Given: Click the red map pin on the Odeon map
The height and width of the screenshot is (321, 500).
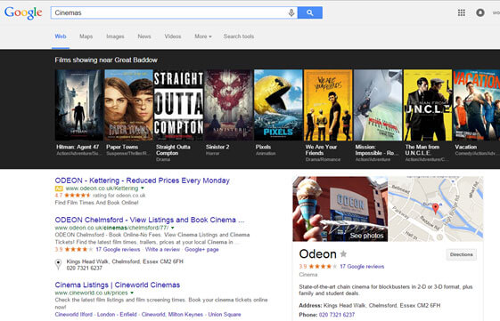Looking at the screenshot, I should point(436,209).
